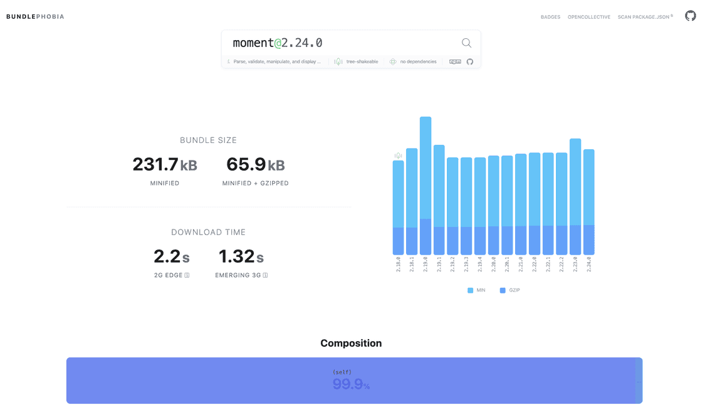705x405 pixels.
Task: Click the MIN legend color swatch
Action: click(x=471, y=290)
